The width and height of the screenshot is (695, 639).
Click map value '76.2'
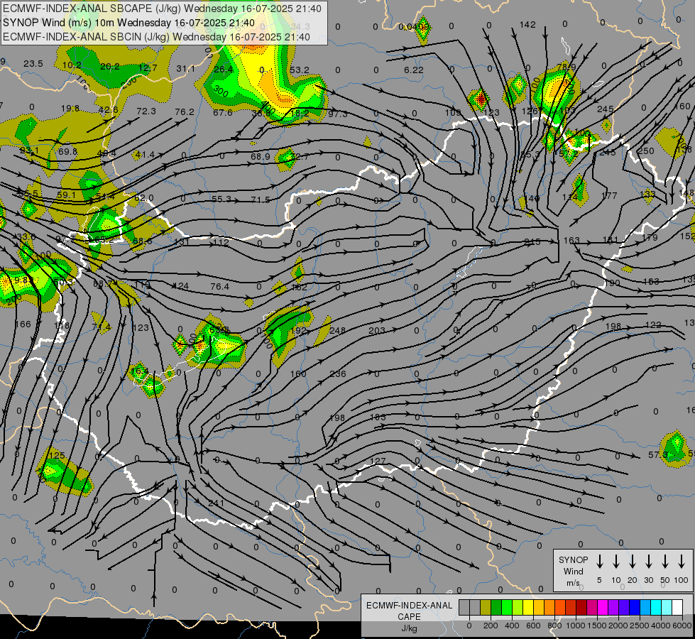pyautogui.click(x=185, y=111)
